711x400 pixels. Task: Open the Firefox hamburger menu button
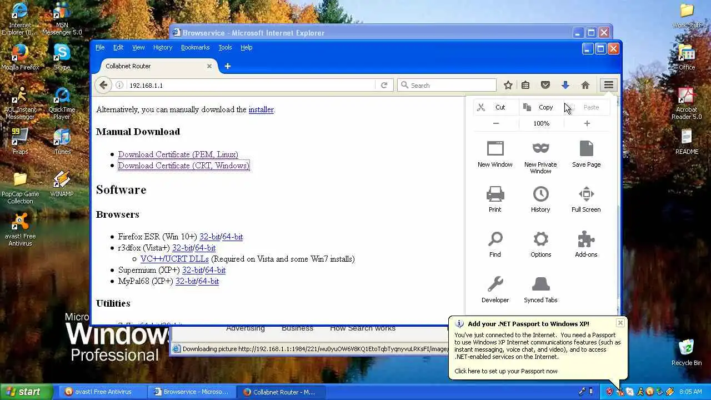609,85
